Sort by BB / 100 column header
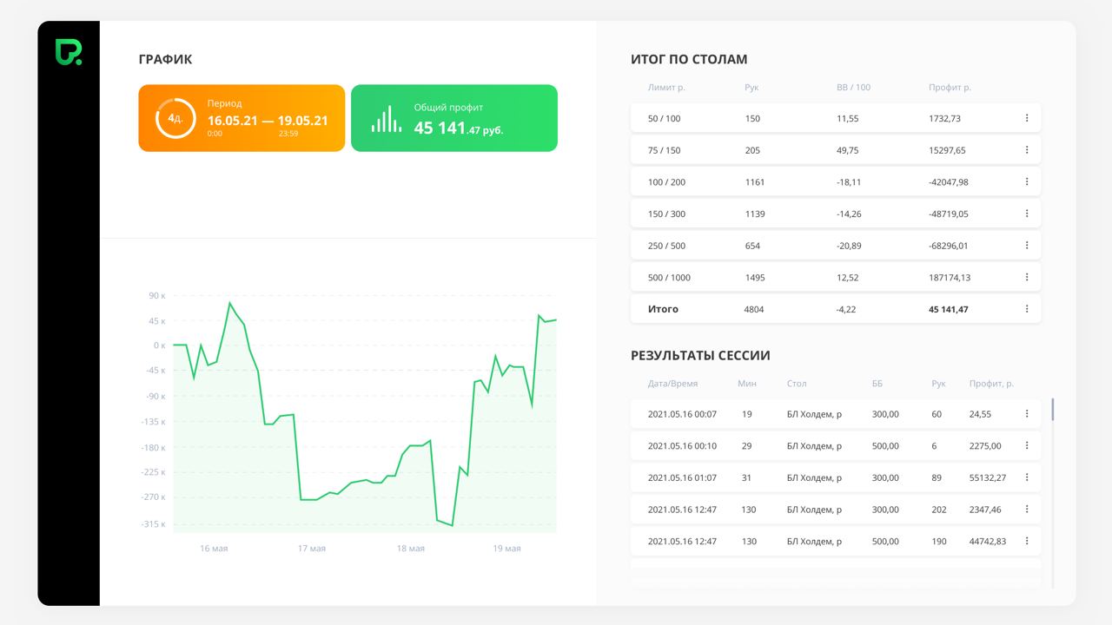Image resolution: width=1112 pixels, height=625 pixels. 853,88
